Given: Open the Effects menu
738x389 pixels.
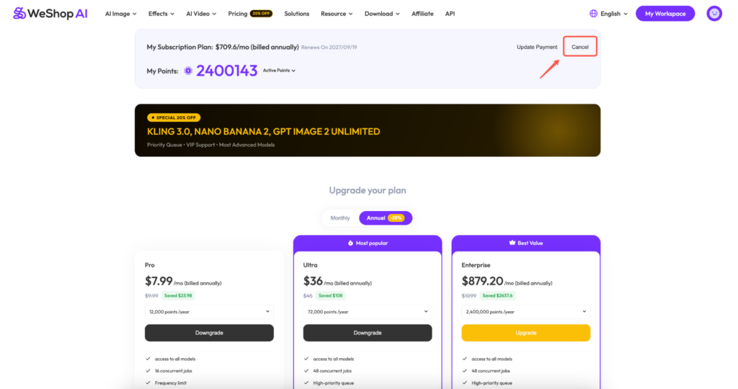Looking at the screenshot, I should coord(161,14).
